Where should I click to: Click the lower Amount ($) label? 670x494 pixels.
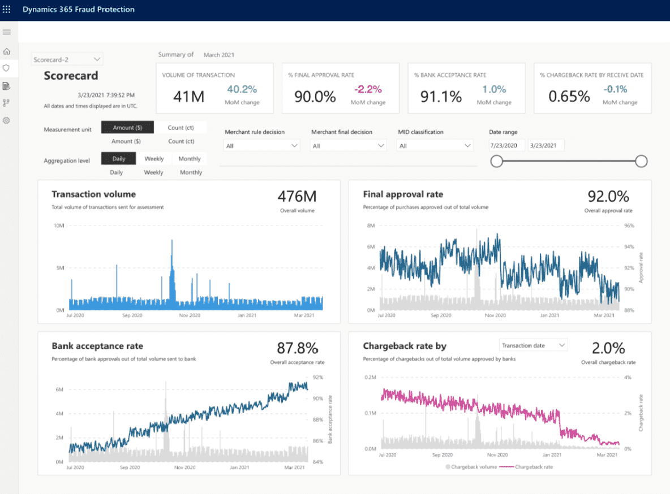coord(126,141)
